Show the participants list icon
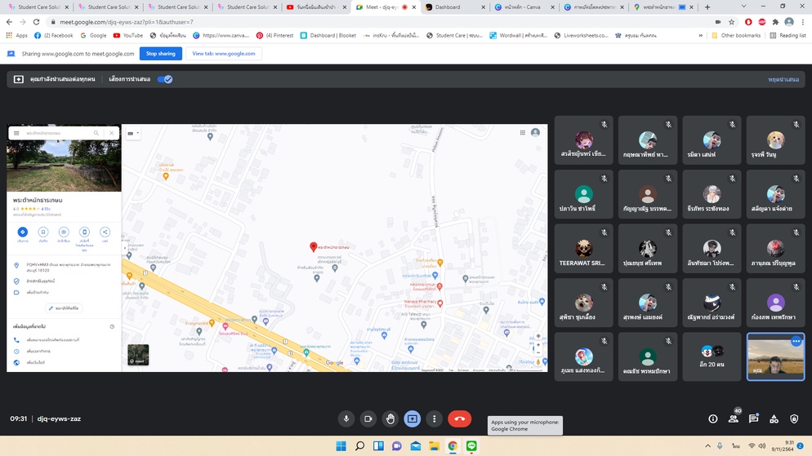 pyautogui.click(x=734, y=418)
